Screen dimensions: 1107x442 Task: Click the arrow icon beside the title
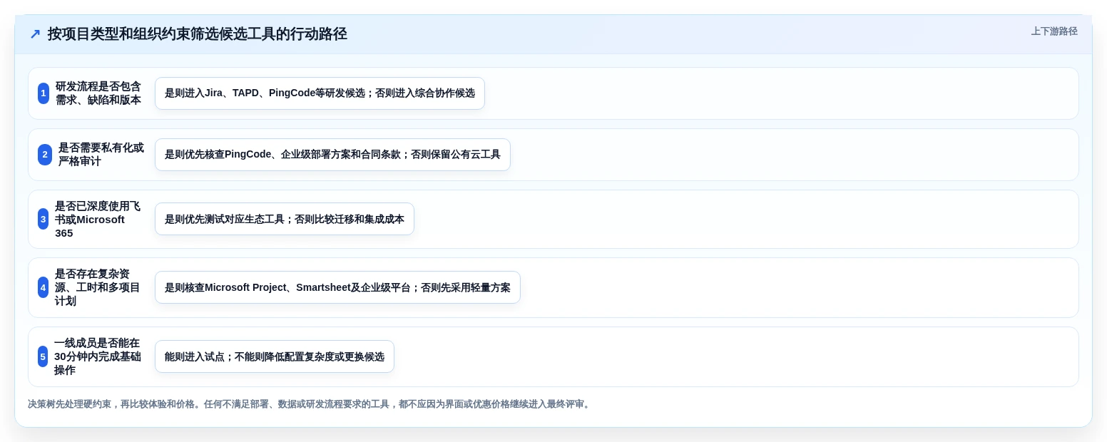click(35, 34)
